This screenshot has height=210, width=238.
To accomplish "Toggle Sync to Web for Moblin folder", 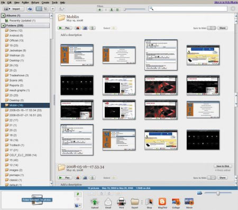I will point(211,28).
